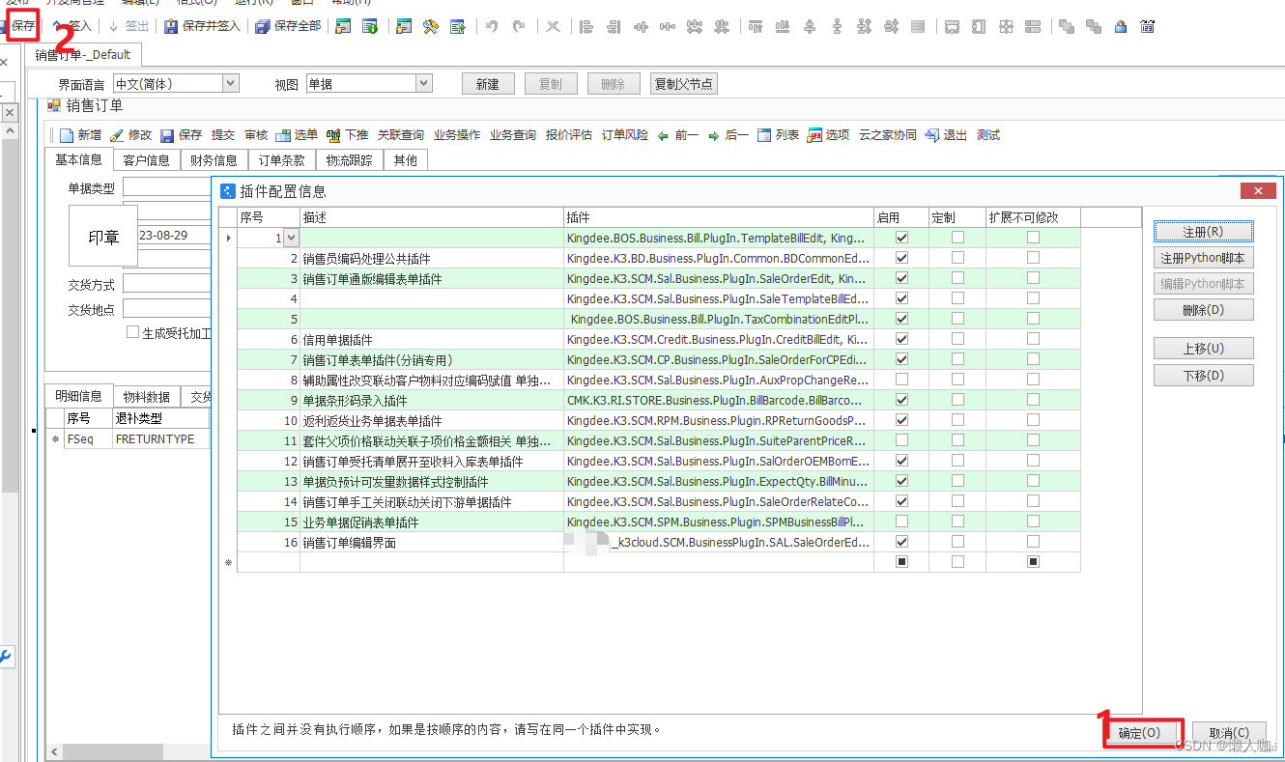Click 前一 previous arrow icon
Viewport: 1285px width, 762px height.
[x=663, y=136]
